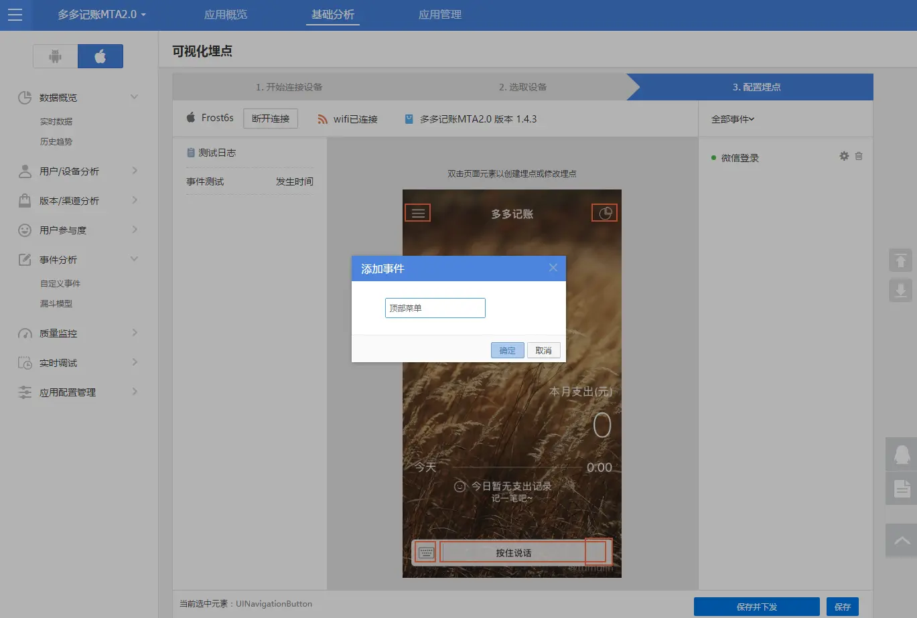Screen dimensions: 917x618
Task: Cancel the dialog with 取消
Action: click(544, 351)
